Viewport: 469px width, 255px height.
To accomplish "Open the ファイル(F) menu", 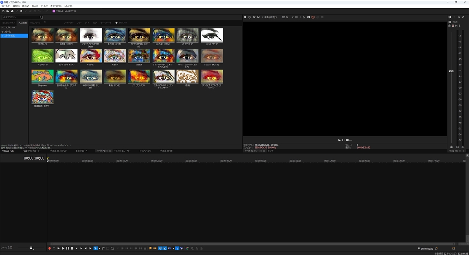I will 5,6.
